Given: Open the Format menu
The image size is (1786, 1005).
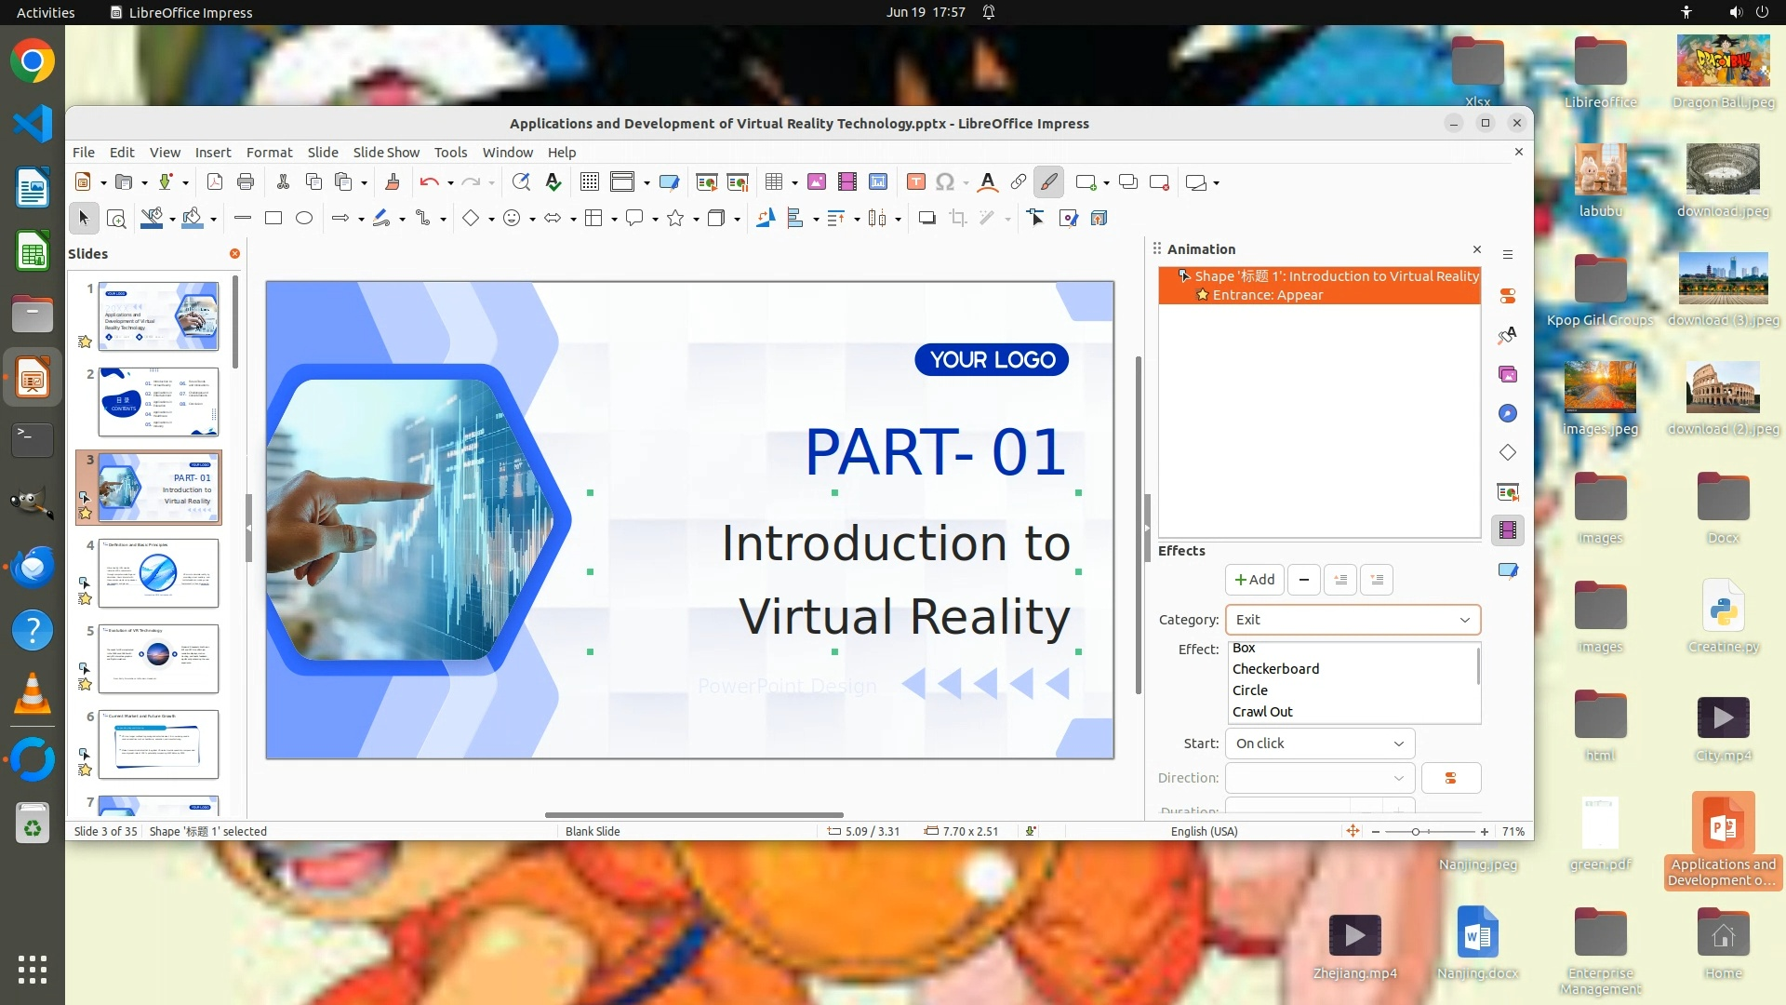Looking at the screenshot, I should click(269, 153).
